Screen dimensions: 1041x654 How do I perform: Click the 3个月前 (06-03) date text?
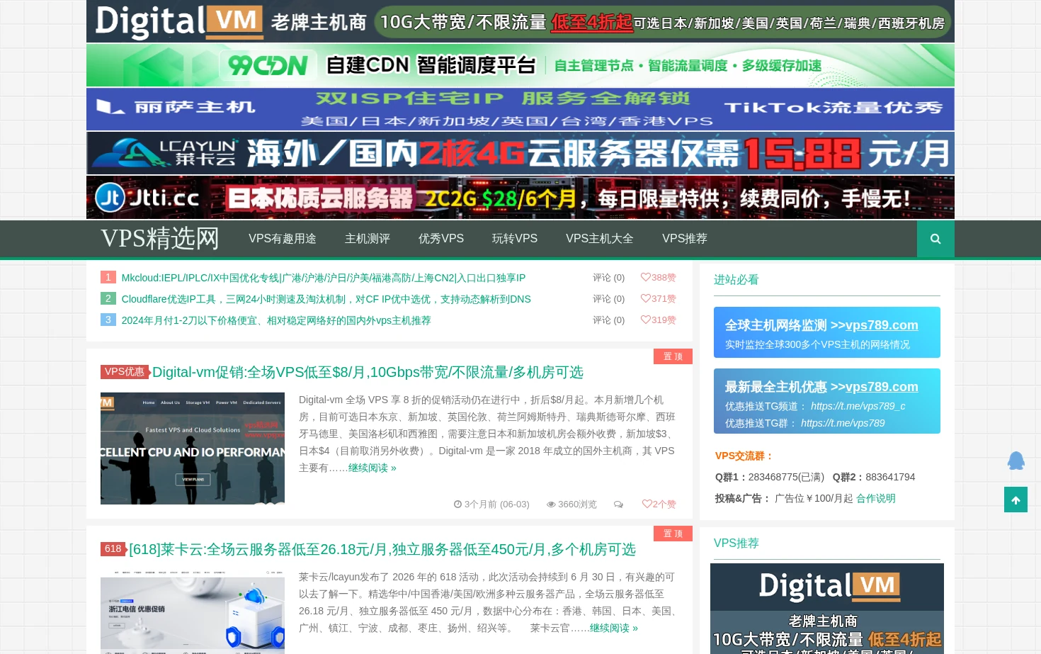pyautogui.click(x=491, y=504)
